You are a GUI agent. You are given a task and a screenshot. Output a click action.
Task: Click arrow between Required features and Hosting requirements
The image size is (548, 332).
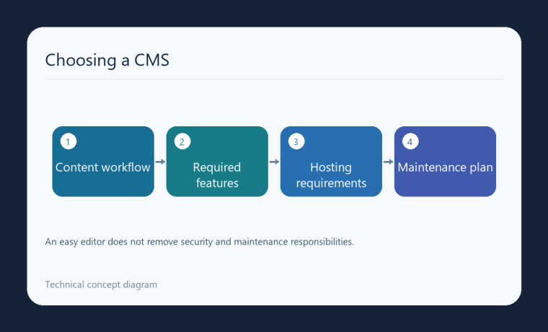274,162
